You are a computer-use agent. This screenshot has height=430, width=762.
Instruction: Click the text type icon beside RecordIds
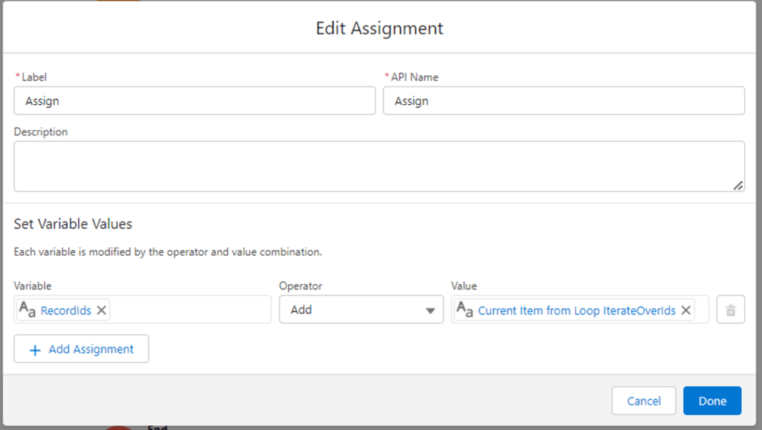click(28, 309)
